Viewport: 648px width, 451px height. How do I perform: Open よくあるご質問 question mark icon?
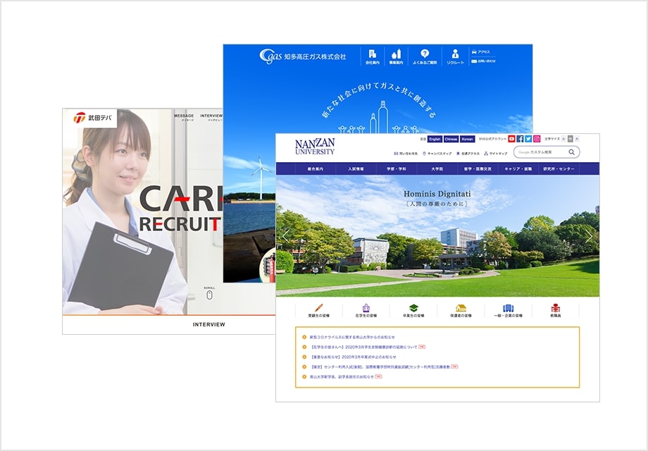(x=425, y=54)
